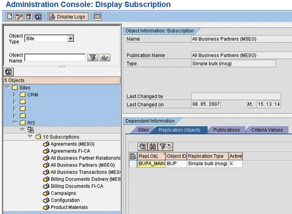Screen dimensions: 292x214
Task: Collapse the site node under R/3
Action: 22,129
